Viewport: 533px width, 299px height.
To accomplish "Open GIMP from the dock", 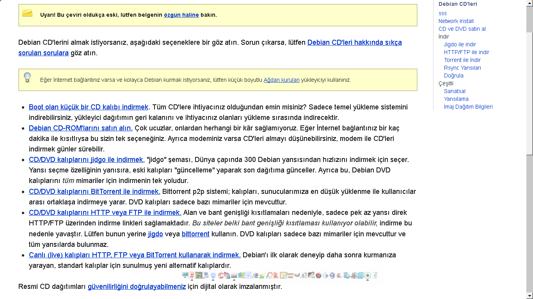I will [297, 275].
